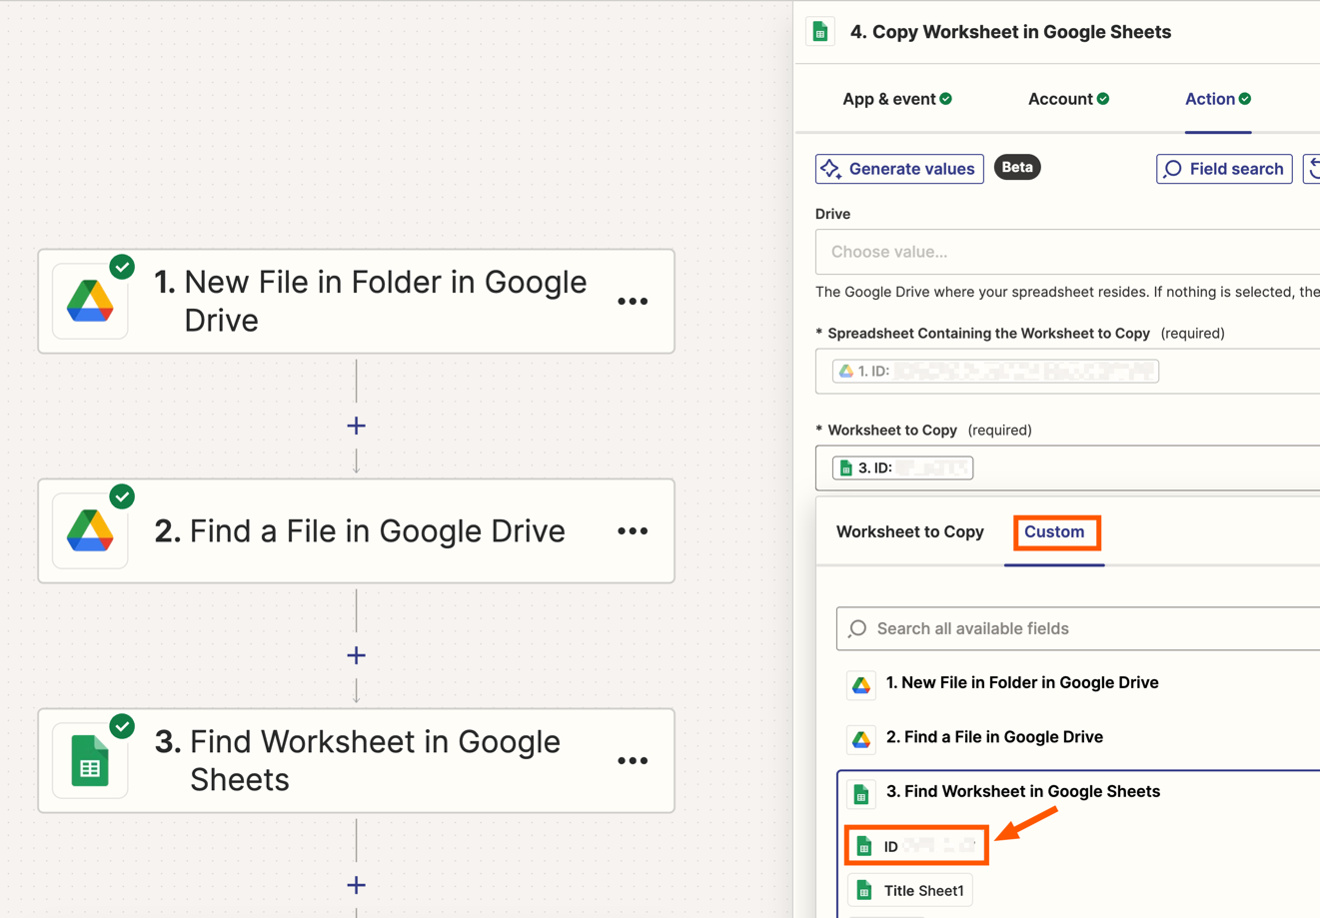Open step 2 Find a File card
Screen dimensions: 1320x918
356,530
